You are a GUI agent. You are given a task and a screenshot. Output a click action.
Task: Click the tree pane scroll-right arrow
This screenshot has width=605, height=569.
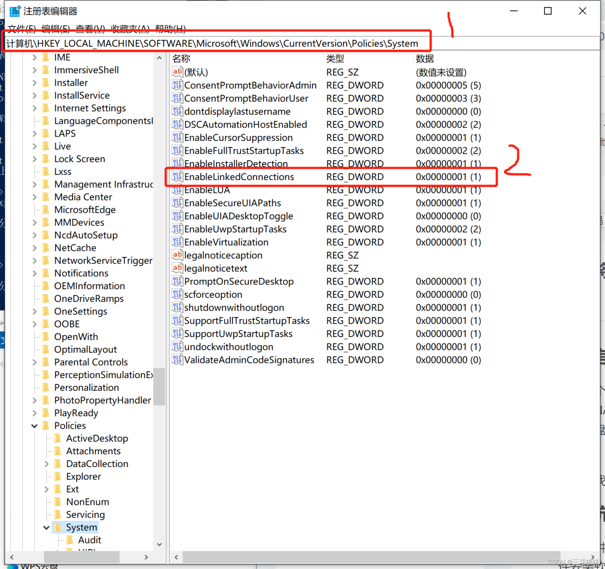pos(146,557)
